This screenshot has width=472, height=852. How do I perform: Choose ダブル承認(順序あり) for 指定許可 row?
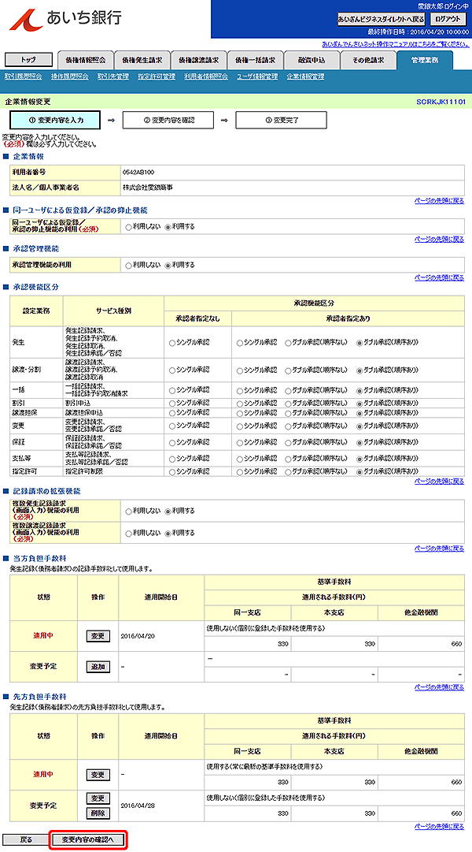click(360, 471)
